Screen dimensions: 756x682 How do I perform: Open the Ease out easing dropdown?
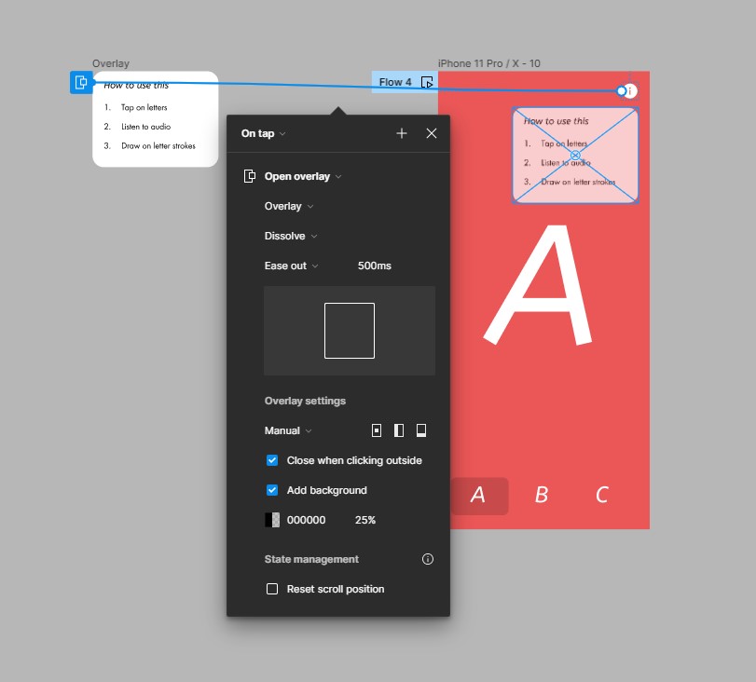(x=291, y=266)
